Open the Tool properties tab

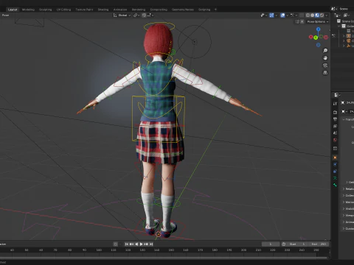(x=335, y=104)
